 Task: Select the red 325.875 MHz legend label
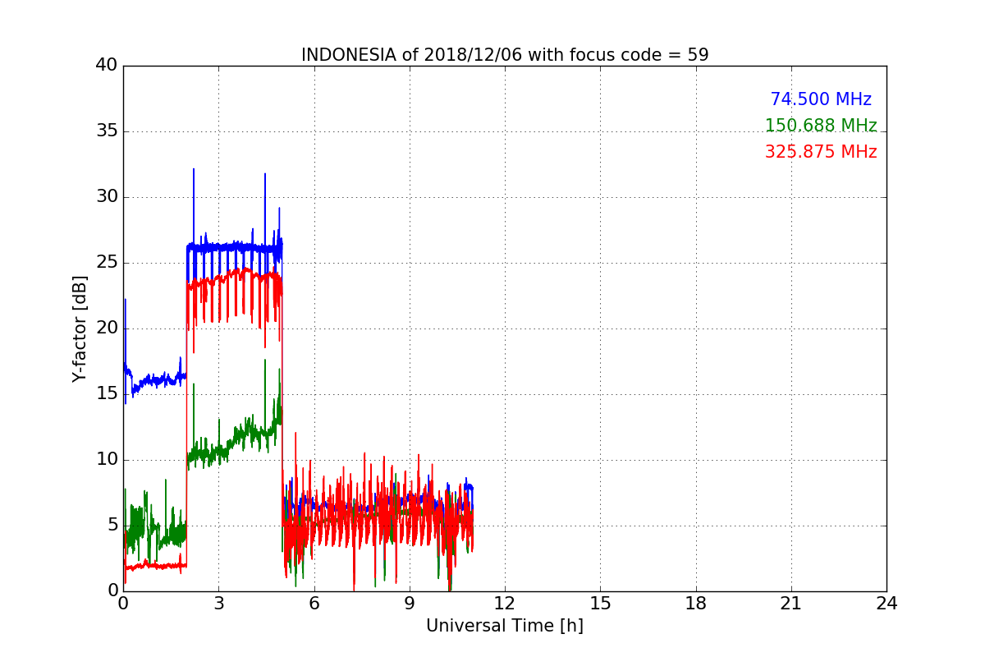(821, 152)
